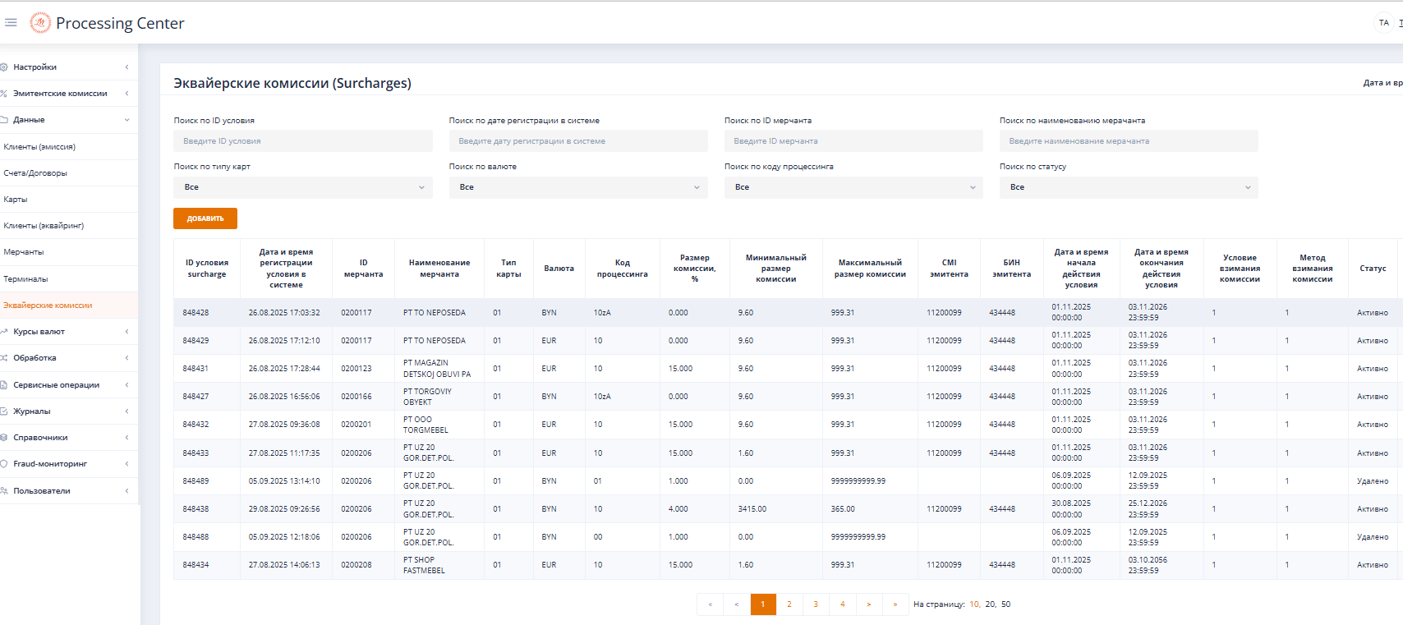Jump to the last page with »
The image size is (1403, 625).
895,604
